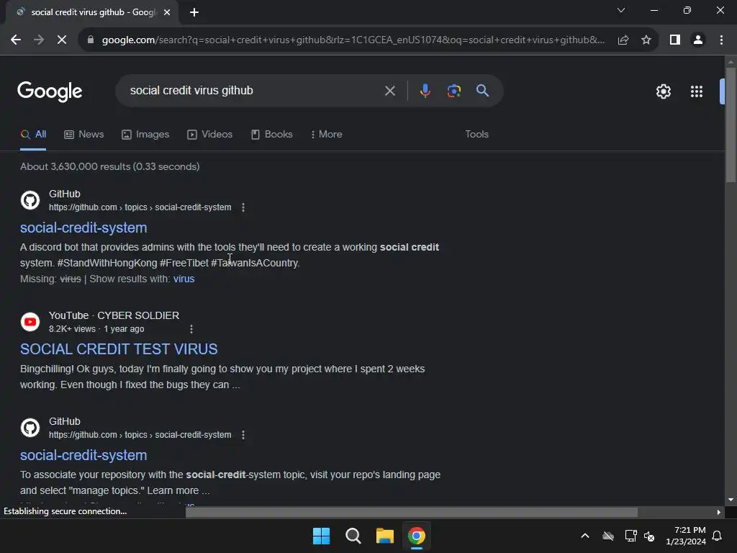Submit search with the magnifier icon

coord(482,90)
